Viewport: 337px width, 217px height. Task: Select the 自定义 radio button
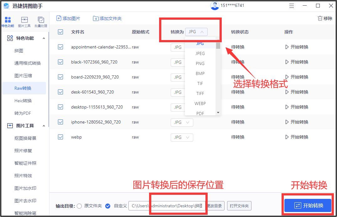108,206
